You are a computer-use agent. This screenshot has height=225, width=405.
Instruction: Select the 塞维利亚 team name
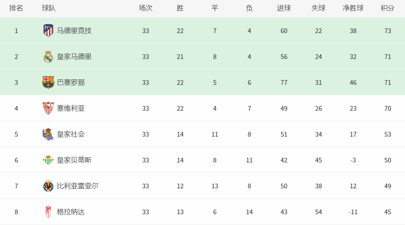tap(71, 108)
